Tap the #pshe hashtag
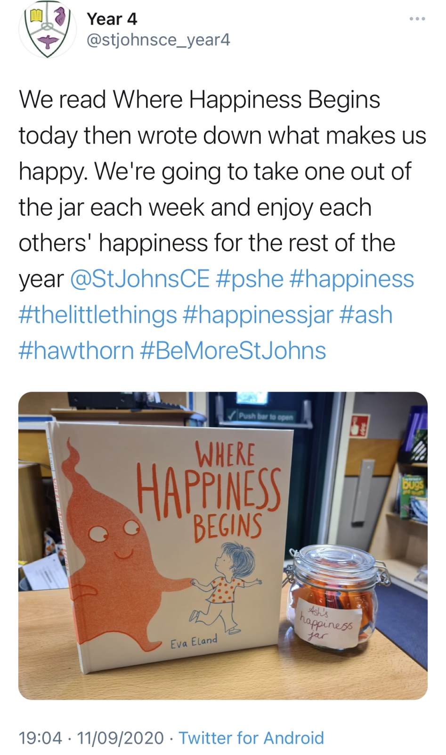Screen dimensions: 446x755 click(250, 278)
